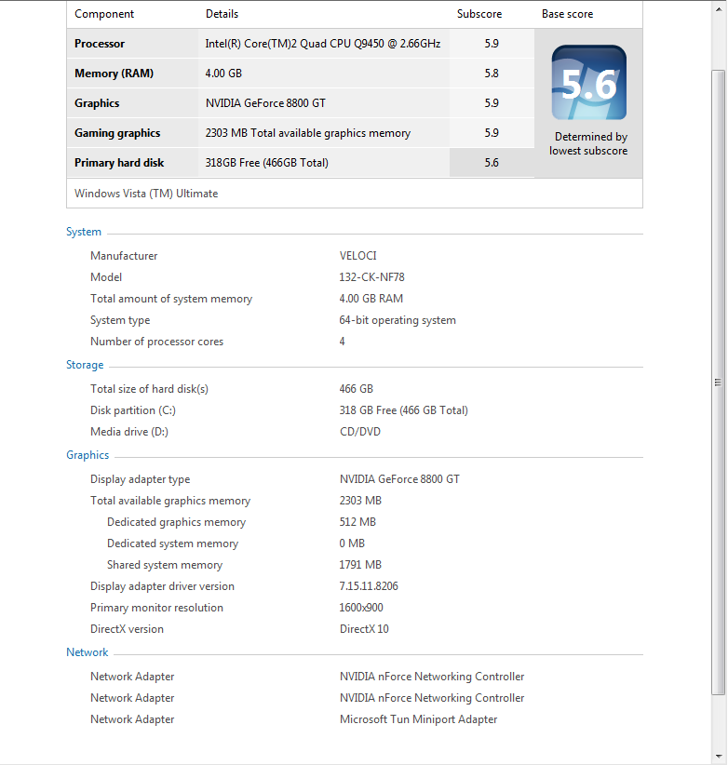Click Disk partition (C:) label
Viewport: 728px width, 765px height.
pos(133,410)
